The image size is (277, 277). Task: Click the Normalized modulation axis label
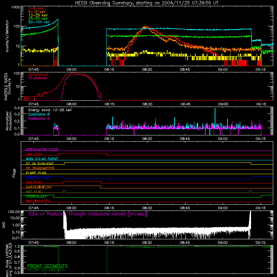9,121
